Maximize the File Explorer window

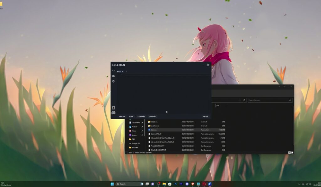pyautogui.click(x=285, y=86)
